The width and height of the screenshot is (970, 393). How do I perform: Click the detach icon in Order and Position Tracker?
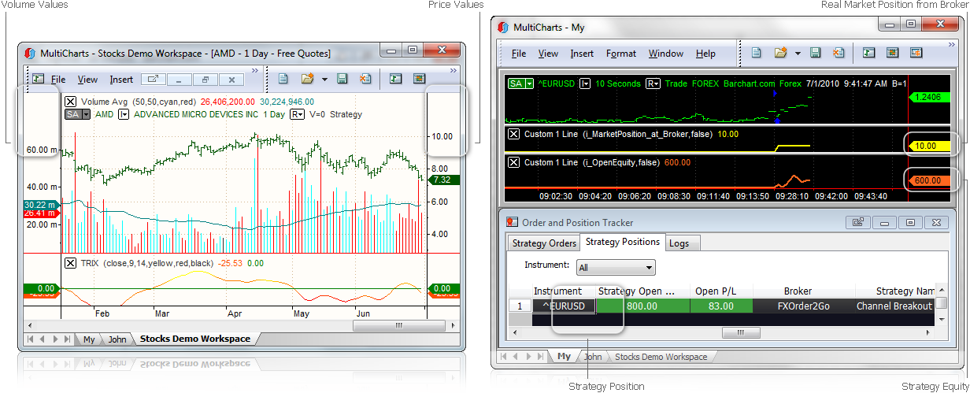pyautogui.click(x=857, y=223)
